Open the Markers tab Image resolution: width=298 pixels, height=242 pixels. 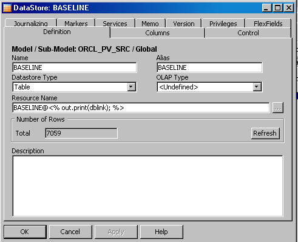tap(76, 24)
